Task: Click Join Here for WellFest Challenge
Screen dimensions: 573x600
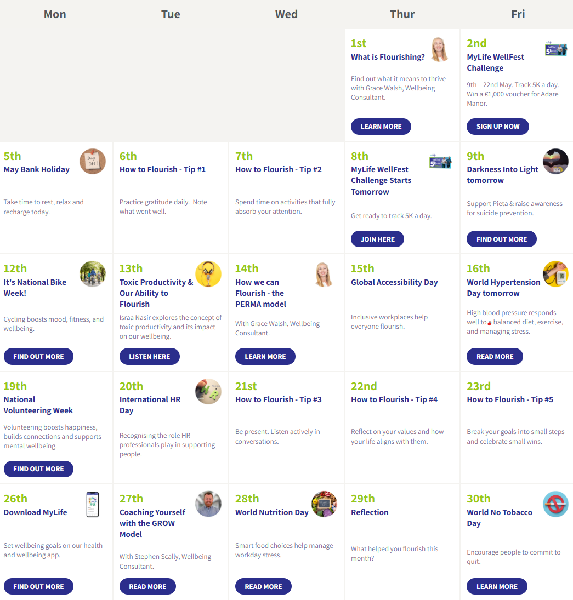Action: click(x=377, y=239)
